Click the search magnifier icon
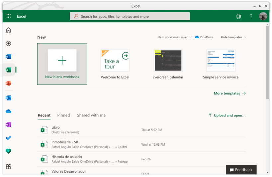This screenshot has width=272, height=177. (x=76, y=16)
